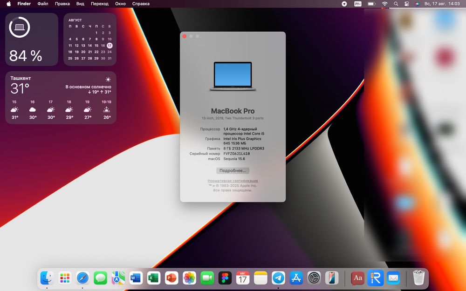Click the Telegram status icon in menu bar

(x=344, y=4)
